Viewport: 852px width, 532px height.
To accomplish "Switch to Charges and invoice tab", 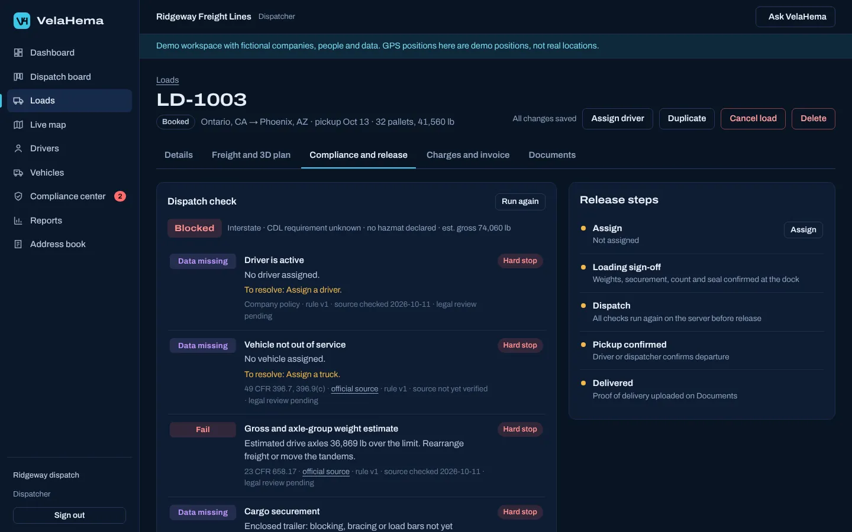I will tap(468, 155).
